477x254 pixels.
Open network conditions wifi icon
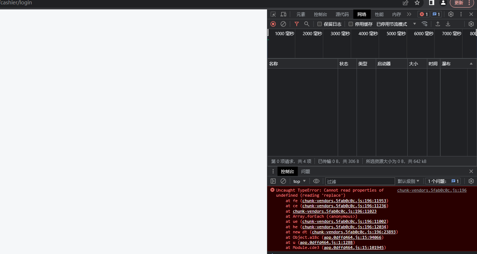[424, 24]
